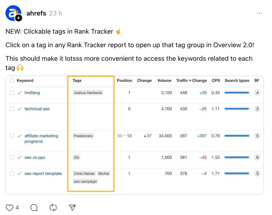Viewport: 272px width, 215px height.
Task: Click the seo campaign tag chip
Action: [85, 181]
